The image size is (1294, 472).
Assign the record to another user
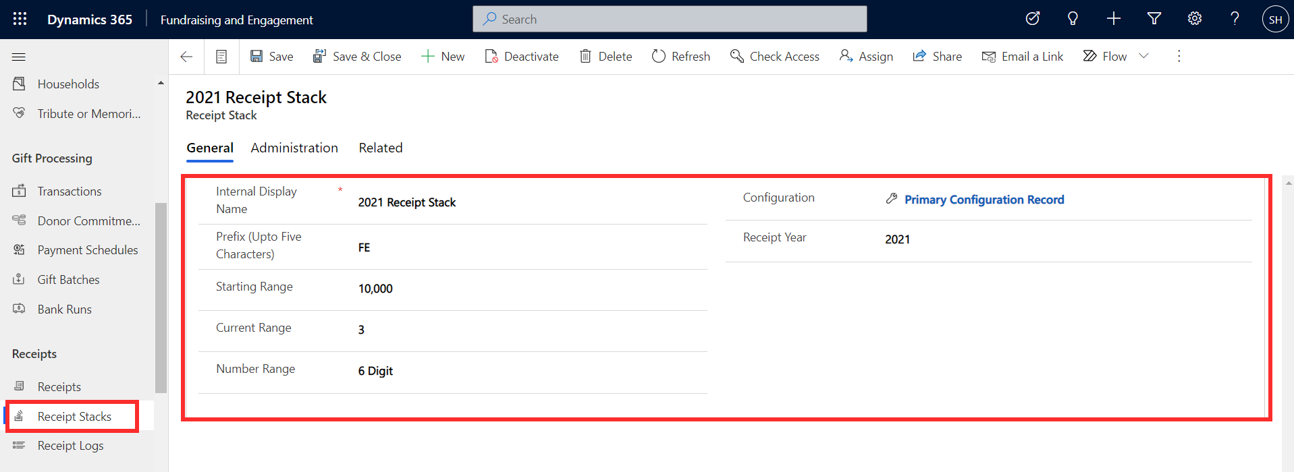point(866,57)
